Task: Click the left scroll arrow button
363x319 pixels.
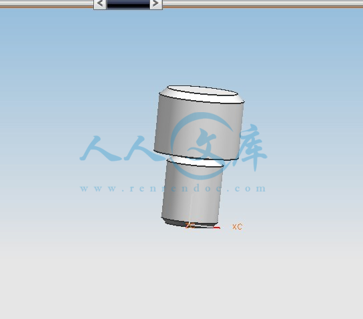Action: coord(100,4)
